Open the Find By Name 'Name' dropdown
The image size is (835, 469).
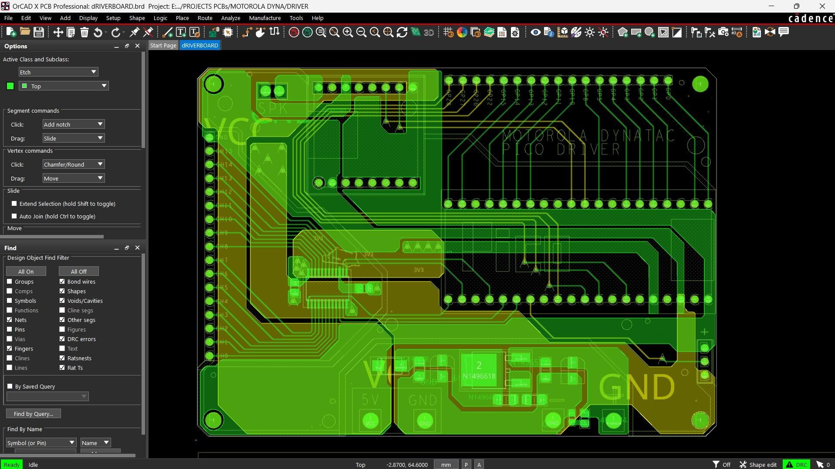95,443
